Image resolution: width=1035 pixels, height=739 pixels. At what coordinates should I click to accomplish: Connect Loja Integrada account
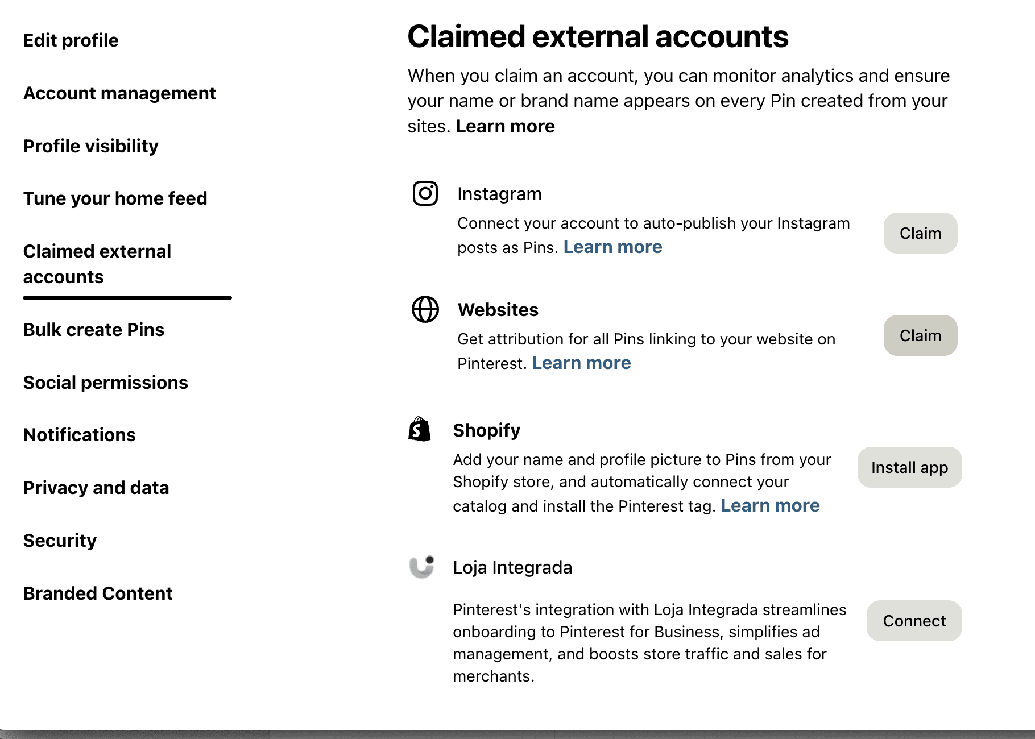(914, 621)
